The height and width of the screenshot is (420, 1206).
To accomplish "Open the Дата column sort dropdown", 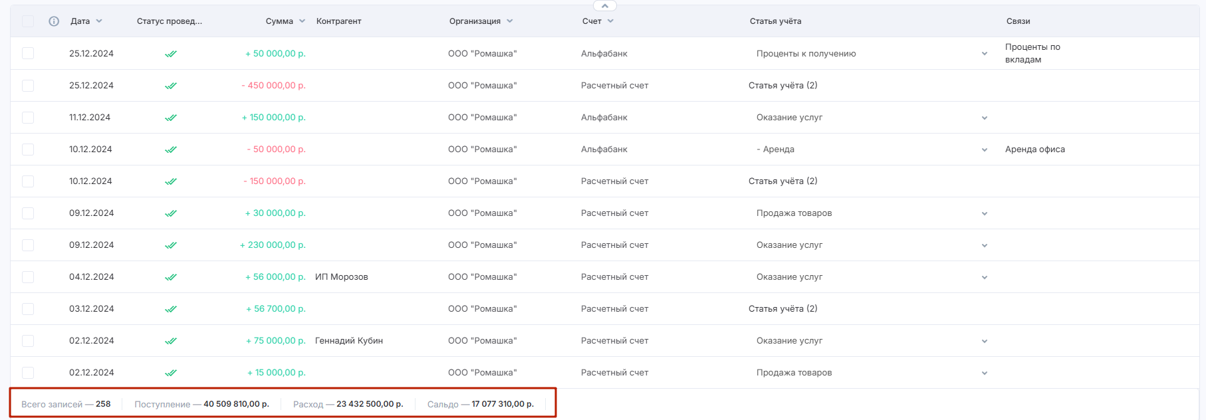I will pyautogui.click(x=99, y=21).
